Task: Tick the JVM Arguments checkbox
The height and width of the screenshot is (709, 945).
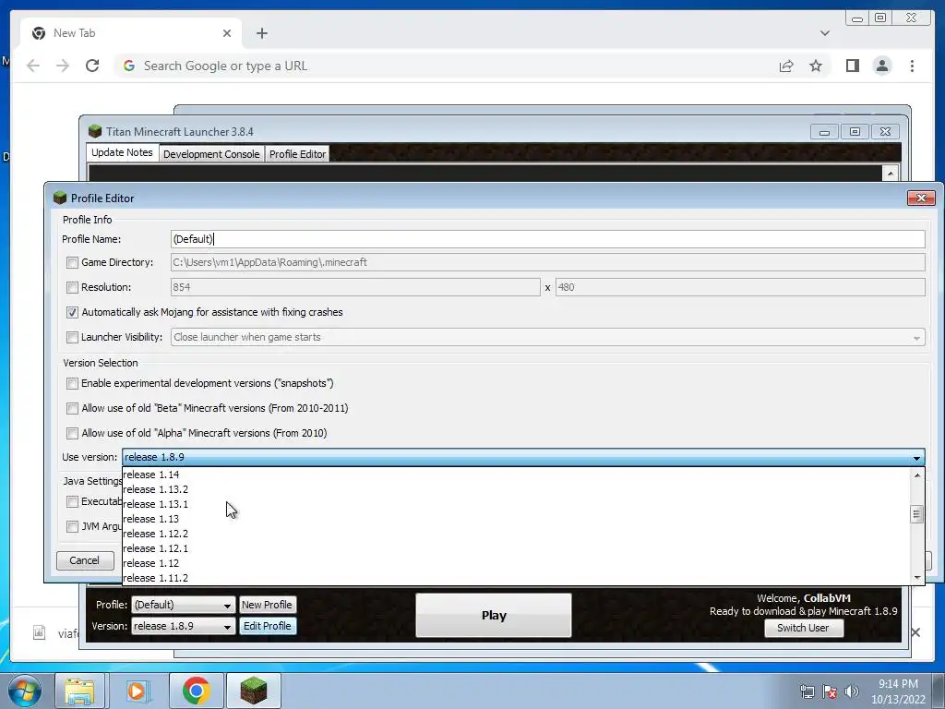Action: (72, 526)
